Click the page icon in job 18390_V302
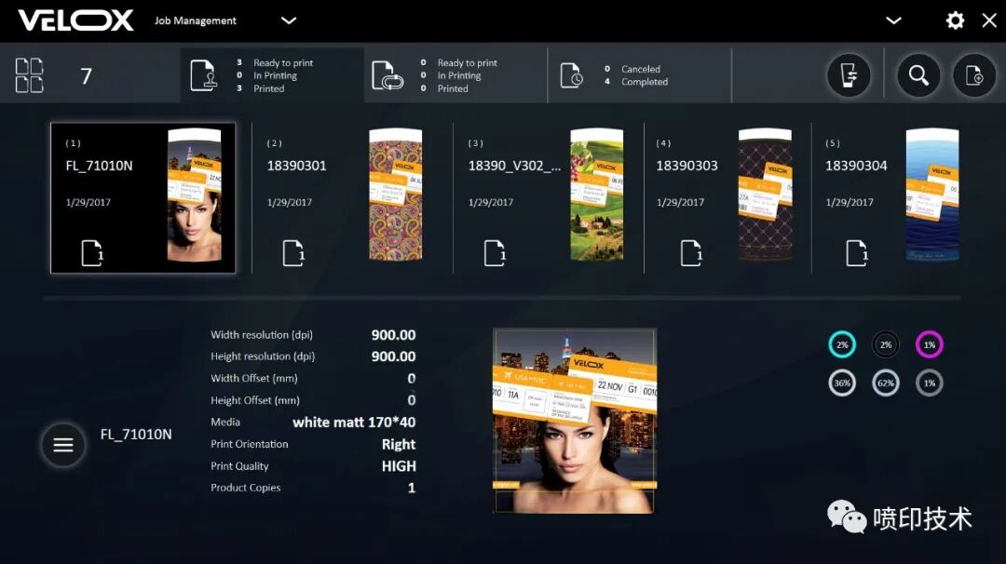Image resolution: width=1006 pixels, height=564 pixels. (x=495, y=253)
